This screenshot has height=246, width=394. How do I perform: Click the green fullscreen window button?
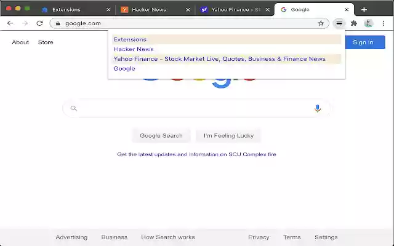pos(27,8)
